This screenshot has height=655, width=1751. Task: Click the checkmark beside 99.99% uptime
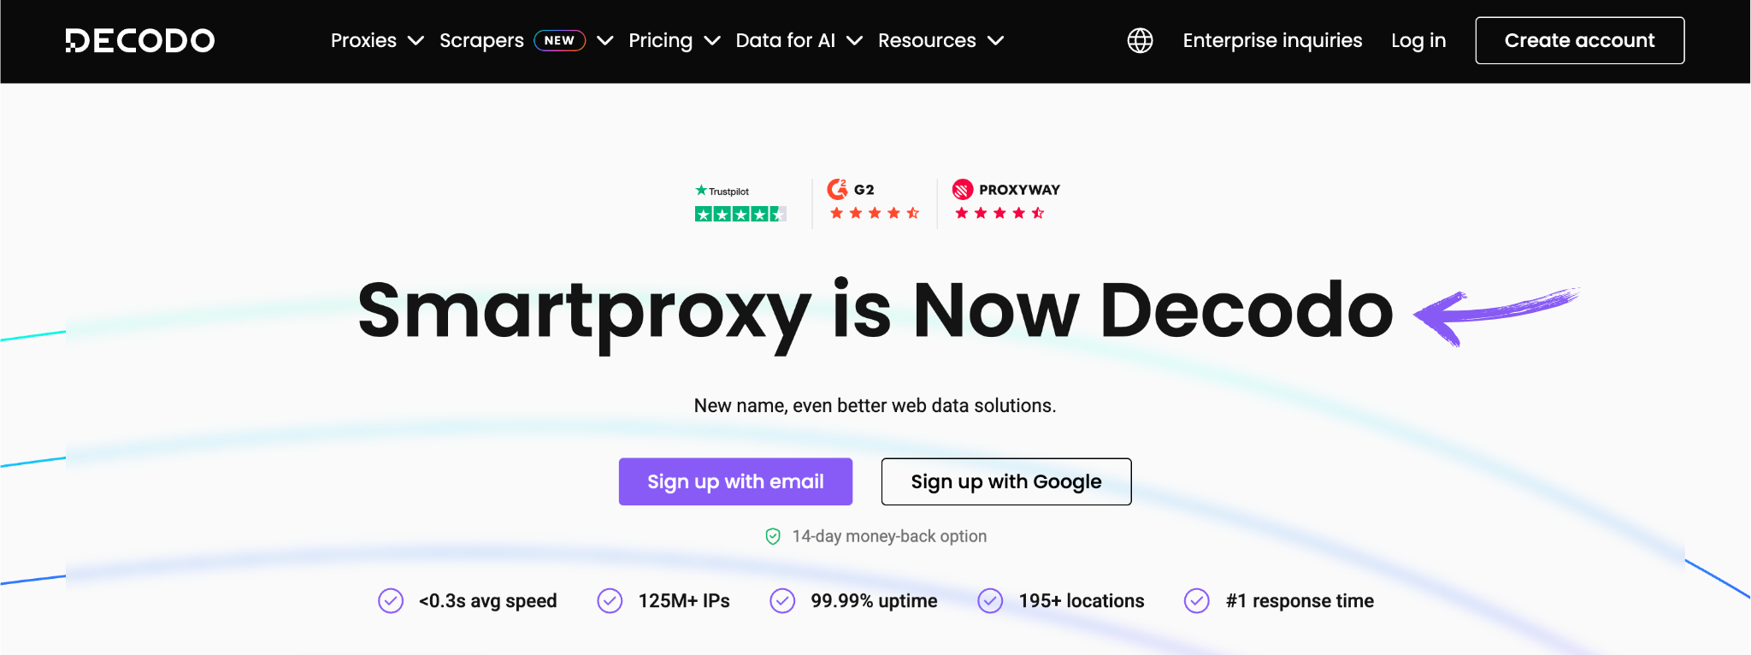click(782, 601)
